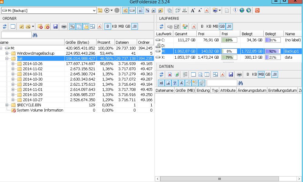Switch LAUFWERKE size unit to MB

pyautogui.click(x=216, y=26)
